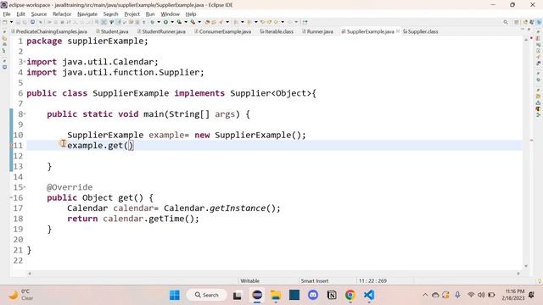The width and height of the screenshot is (543, 305).
Task: Open the New dropdown arrow
Action: point(11,22)
